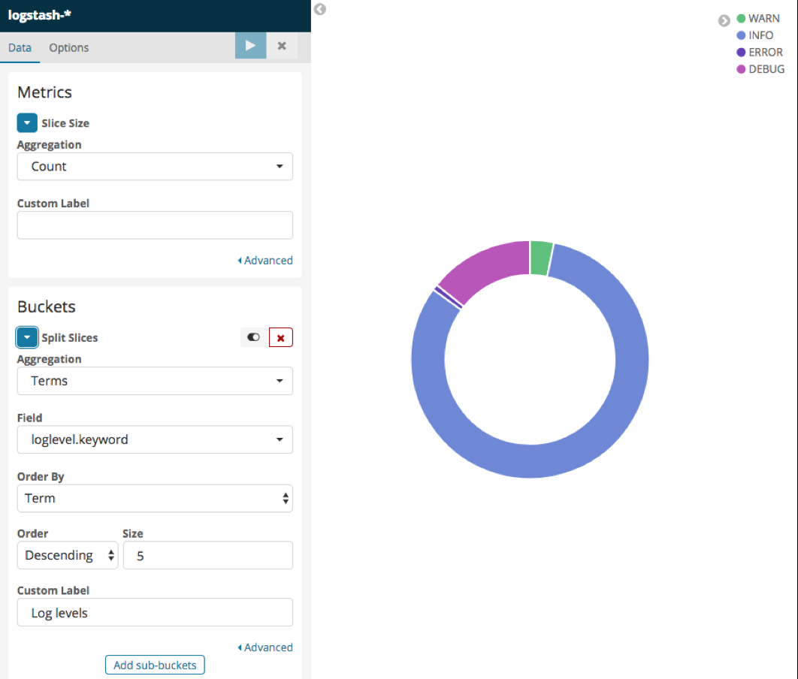
Task: Click the INFO blue legend dot
Action: 741,35
